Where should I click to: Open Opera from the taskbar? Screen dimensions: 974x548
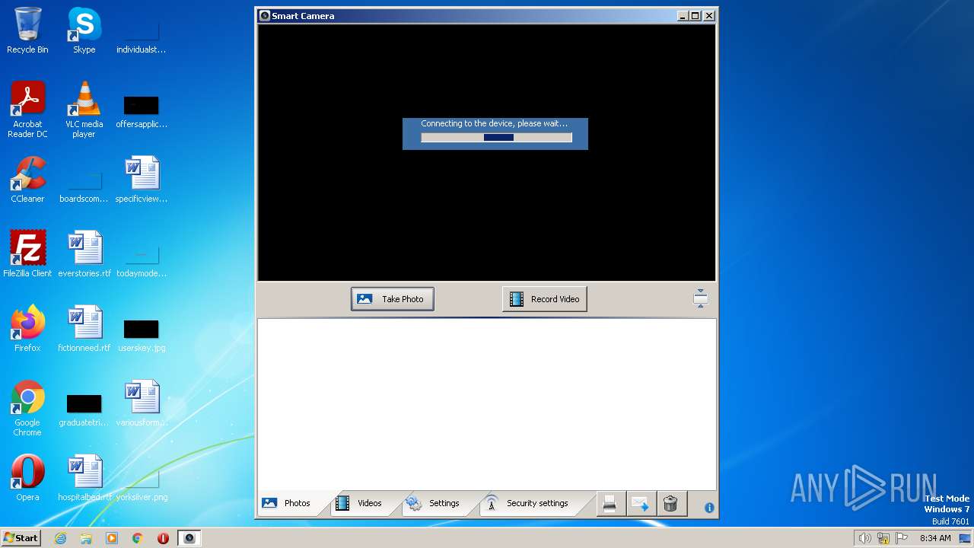tap(163, 538)
